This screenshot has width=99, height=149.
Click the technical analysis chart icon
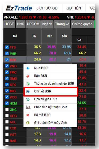coord(28,107)
